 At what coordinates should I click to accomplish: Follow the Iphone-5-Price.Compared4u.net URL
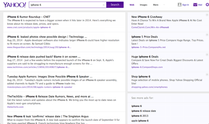pos(149,47)
